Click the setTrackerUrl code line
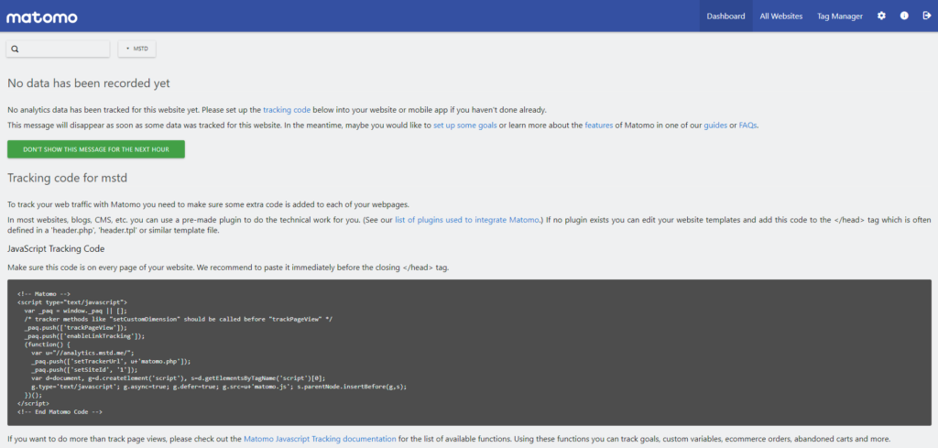This screenshot has width=938, height=448. pyautogui.click(x=111, y=361)
